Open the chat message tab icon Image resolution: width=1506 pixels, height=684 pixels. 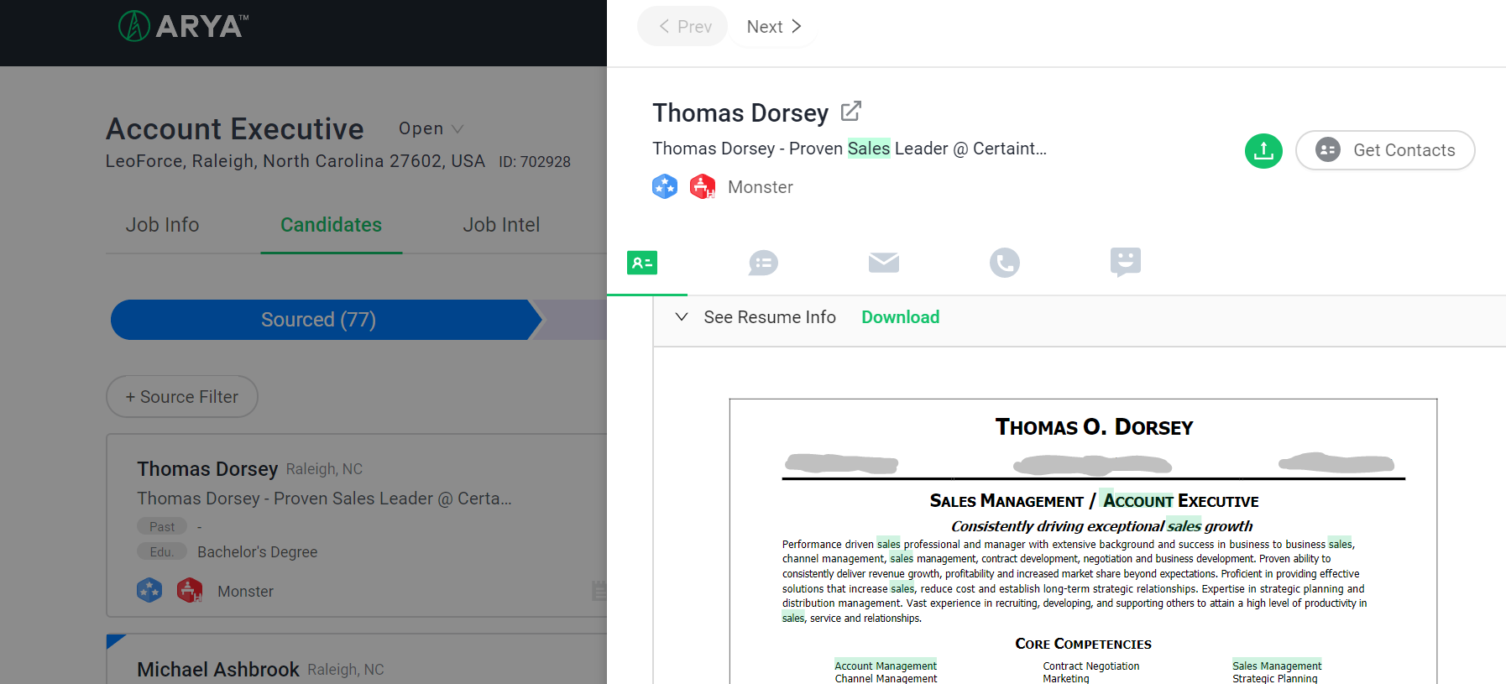pyautogui.click(x=763, y=264)
